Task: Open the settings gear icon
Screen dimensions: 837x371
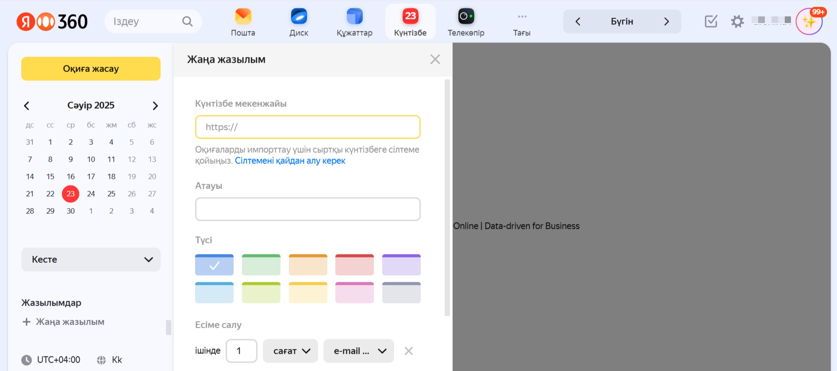Action: point(737,21)
